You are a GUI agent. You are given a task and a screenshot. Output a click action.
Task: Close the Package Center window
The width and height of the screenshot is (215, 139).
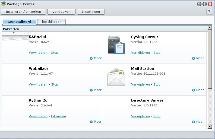210,4
